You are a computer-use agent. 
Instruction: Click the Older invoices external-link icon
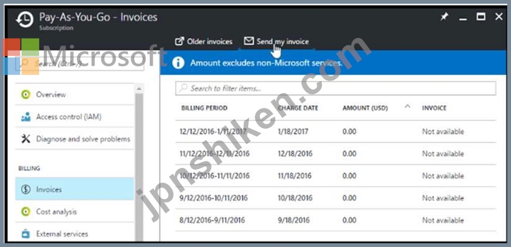pyautogui.click(x=179, y=41)
